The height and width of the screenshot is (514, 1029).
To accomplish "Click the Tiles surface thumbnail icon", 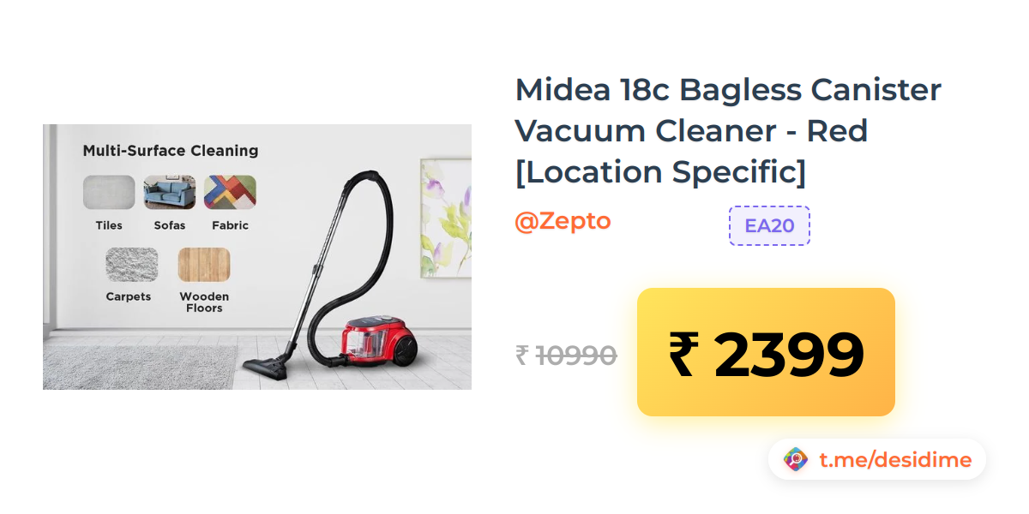I will click(109, 193).
